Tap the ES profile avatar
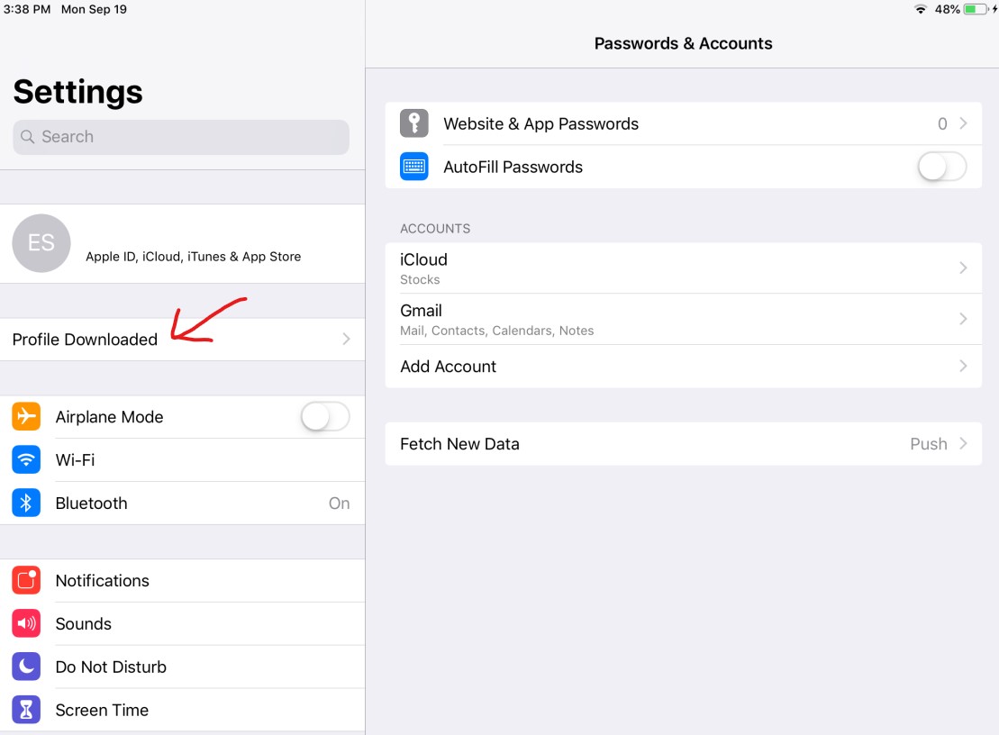This screenshot has width=999, height=735. (x=41, y=243)
